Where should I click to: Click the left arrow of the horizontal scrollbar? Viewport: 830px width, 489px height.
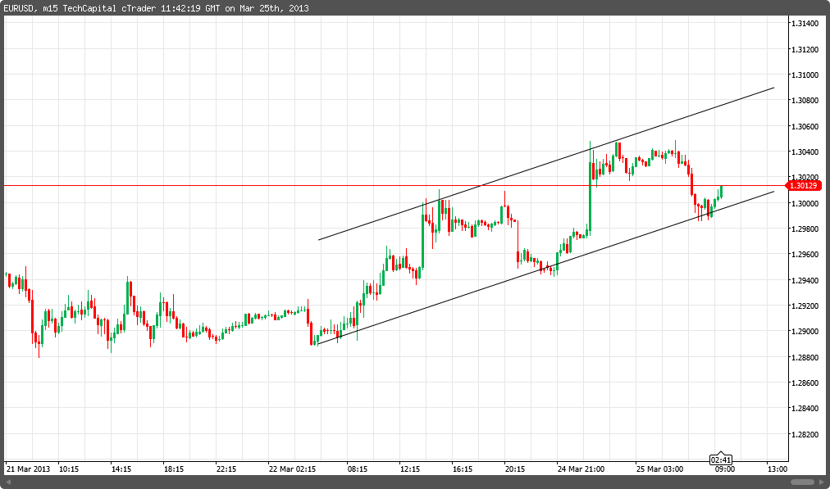(8, 482)
